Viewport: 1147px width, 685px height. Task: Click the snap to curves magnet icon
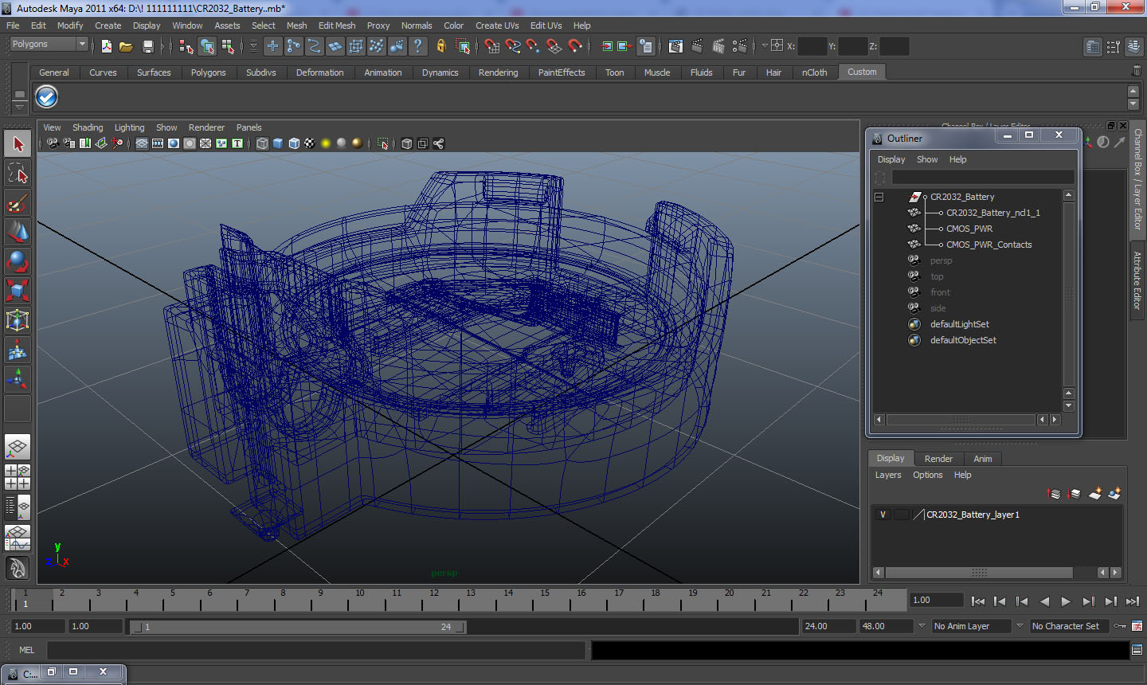pyautogui.click(x=513, y=46)
